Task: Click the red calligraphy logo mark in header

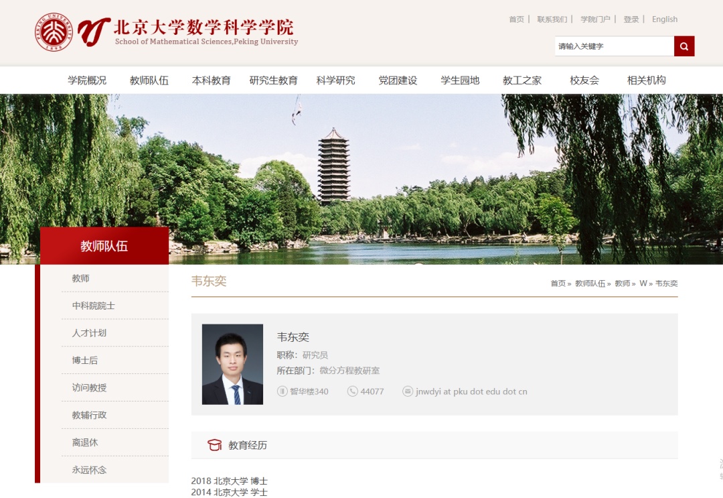Action: 93,29
